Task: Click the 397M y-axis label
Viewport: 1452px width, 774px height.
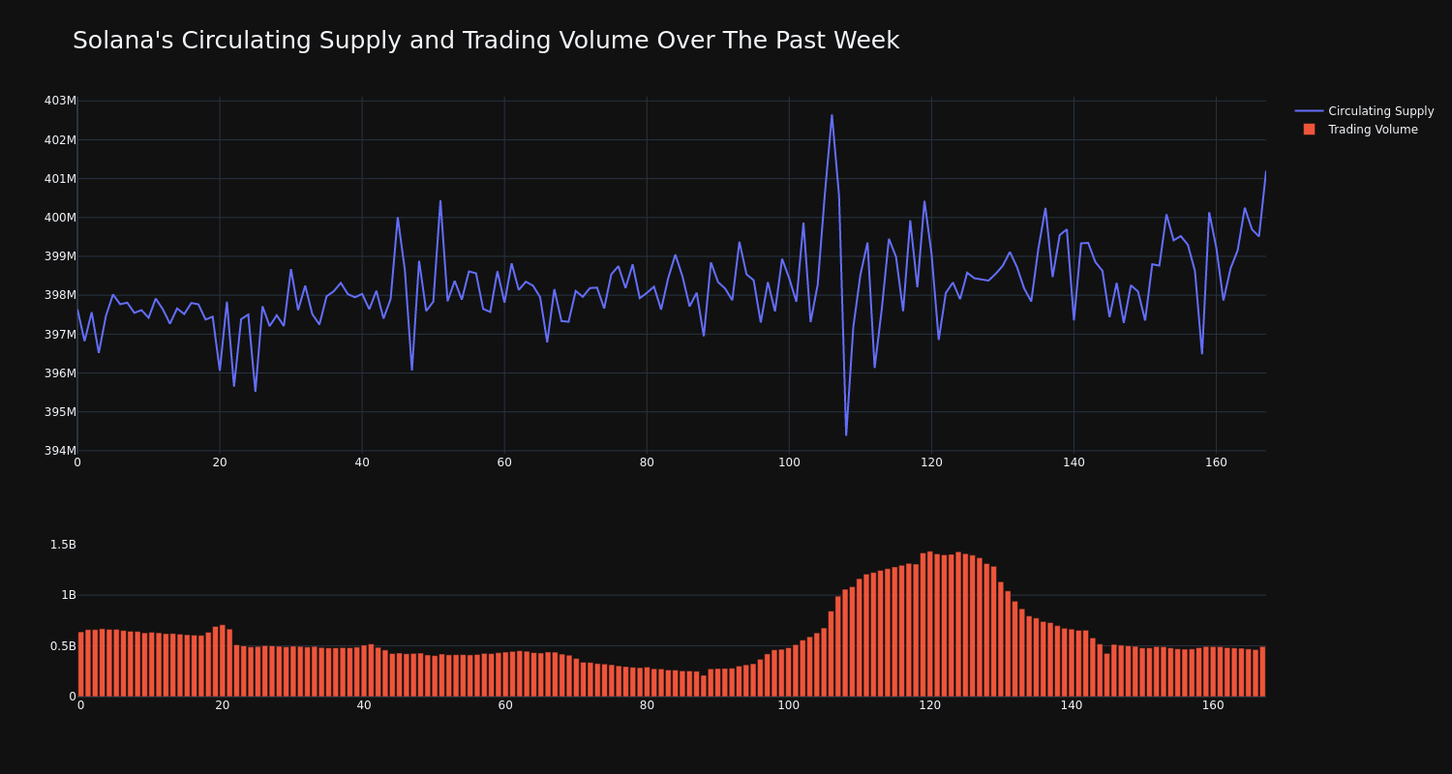Action: [60, 334]
